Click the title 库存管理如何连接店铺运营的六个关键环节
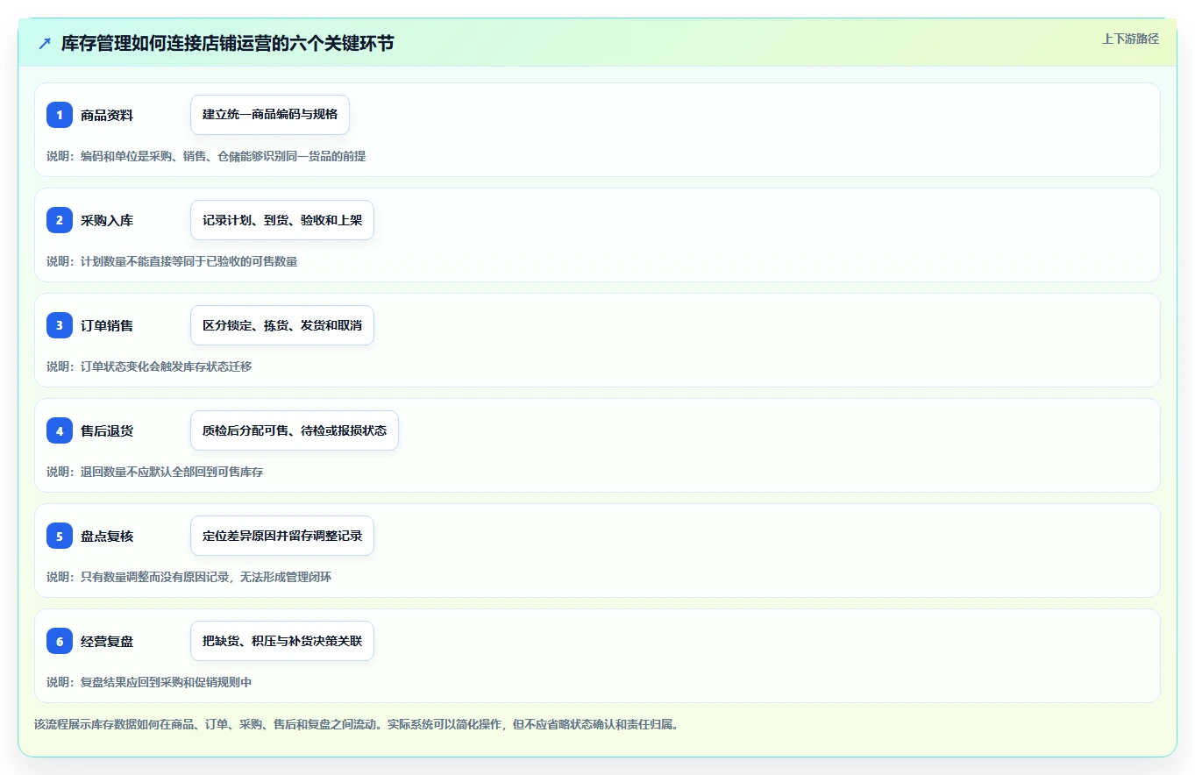This screenshot has height=775, width=1195. 228,44
